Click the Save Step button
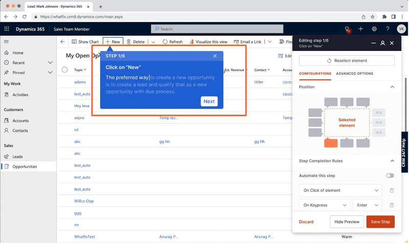Viewport: 409px width, 243px height. point(380,222)
